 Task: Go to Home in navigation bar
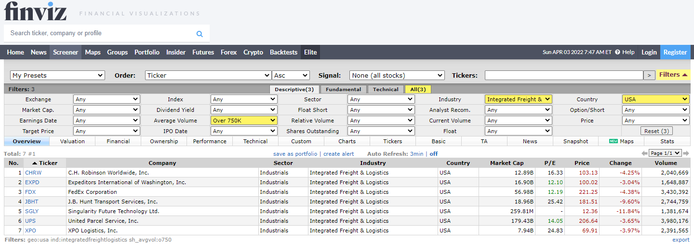pyautogui.click(x=15, y=52)
